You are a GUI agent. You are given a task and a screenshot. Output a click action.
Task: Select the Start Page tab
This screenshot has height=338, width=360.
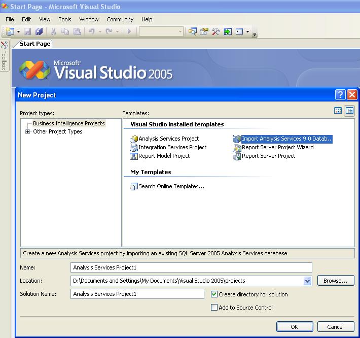35,44
